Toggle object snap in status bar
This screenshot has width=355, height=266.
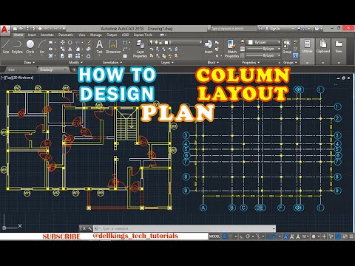(x=275, y=236)
